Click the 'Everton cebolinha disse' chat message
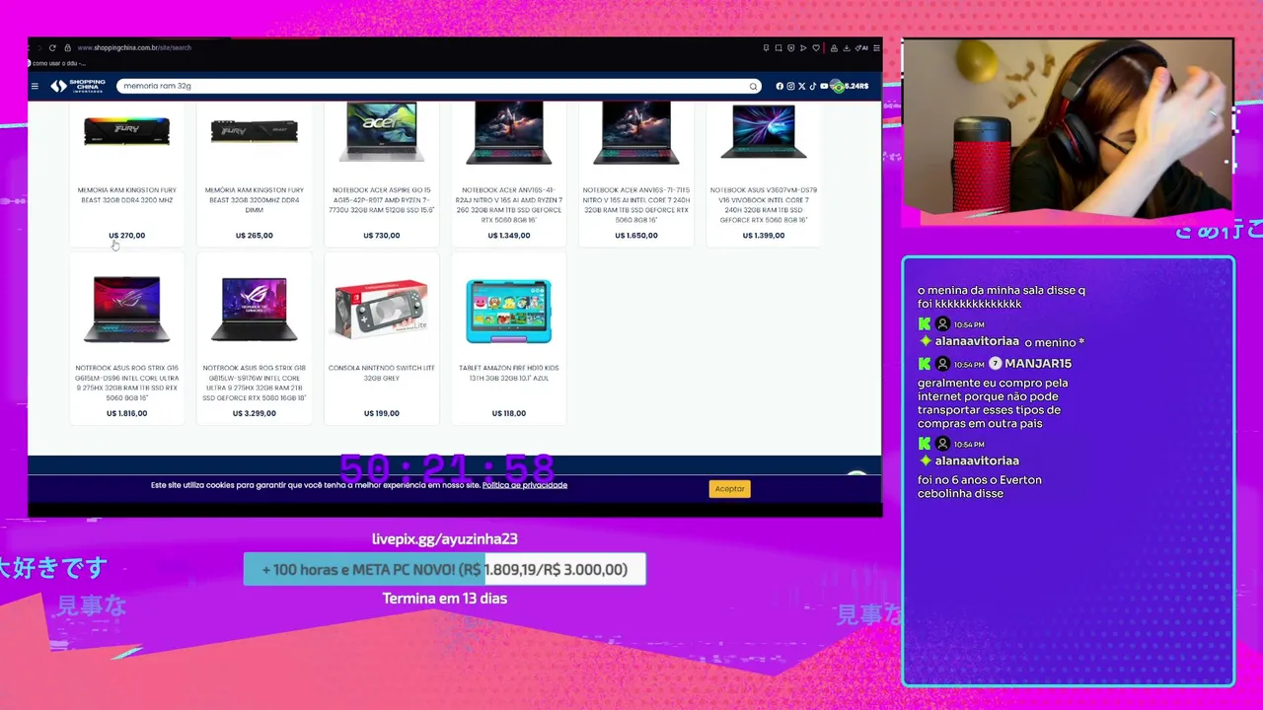This screenshot has width=1263, height=710. point(980,487)
